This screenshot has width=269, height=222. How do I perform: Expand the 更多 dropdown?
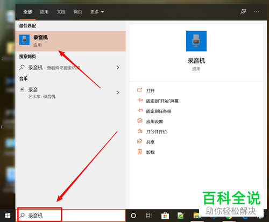97,12
